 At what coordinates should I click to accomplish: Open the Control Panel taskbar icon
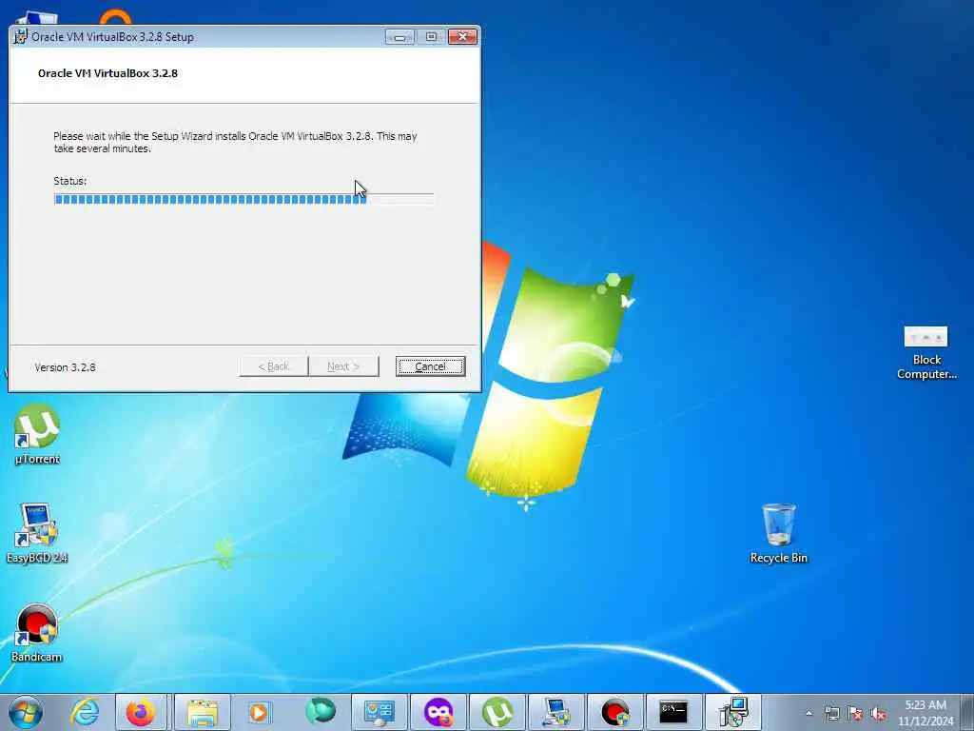point(379,712)
